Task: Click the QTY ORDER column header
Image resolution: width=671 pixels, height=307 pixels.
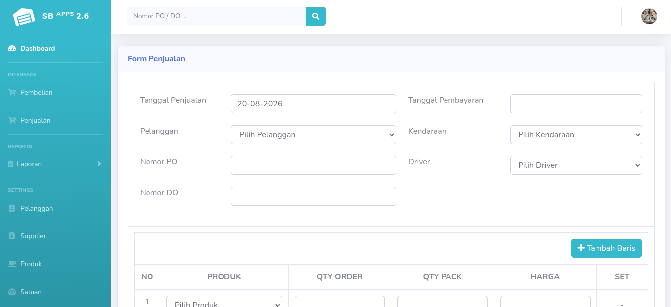Action: (x=340, y=277)
